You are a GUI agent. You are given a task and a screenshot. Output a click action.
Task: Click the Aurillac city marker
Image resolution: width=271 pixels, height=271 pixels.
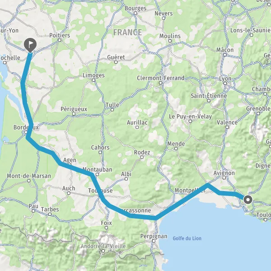pyautogui.click(x=137, y=127)
